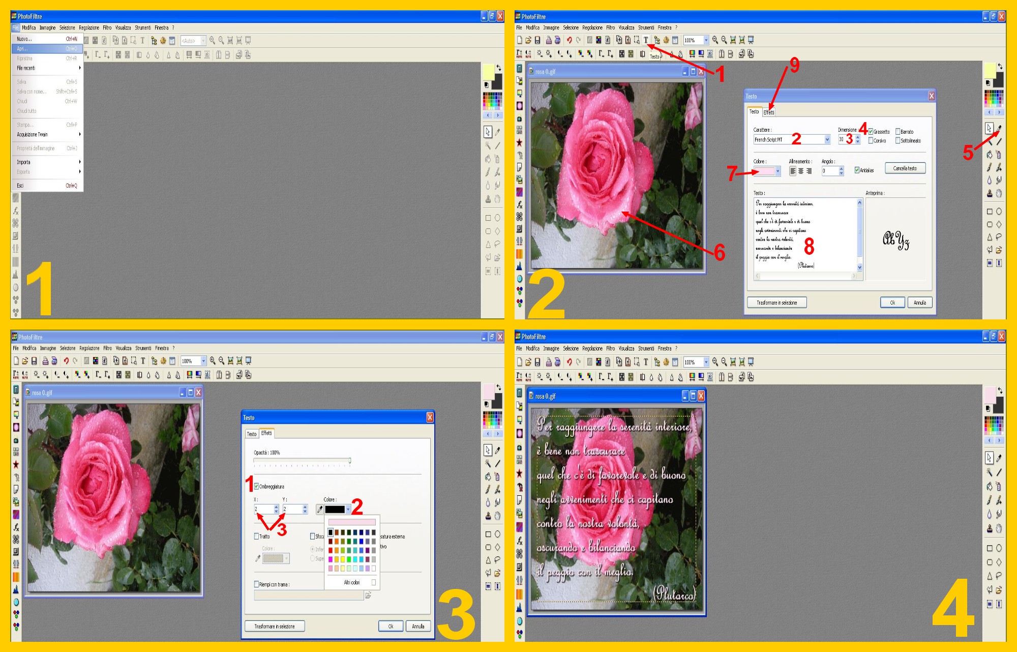Click inside the Angolo input field
This screenshot has width=1017, height=652.
[x=829, y=171]
